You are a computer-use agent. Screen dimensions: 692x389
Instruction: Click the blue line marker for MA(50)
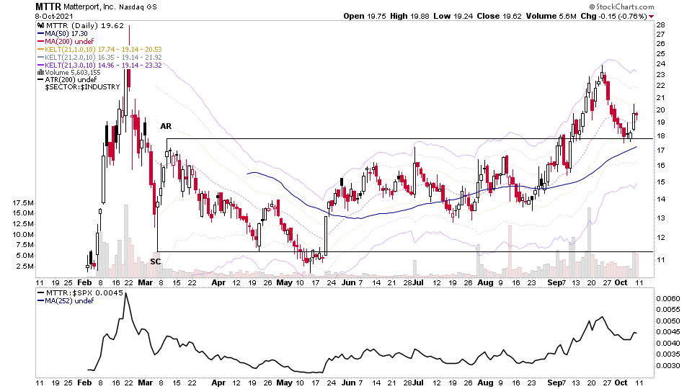tap(41, 34)
